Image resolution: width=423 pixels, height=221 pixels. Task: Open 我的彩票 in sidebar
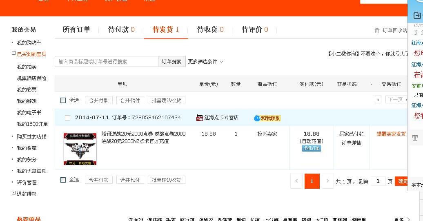coord(27,90)
